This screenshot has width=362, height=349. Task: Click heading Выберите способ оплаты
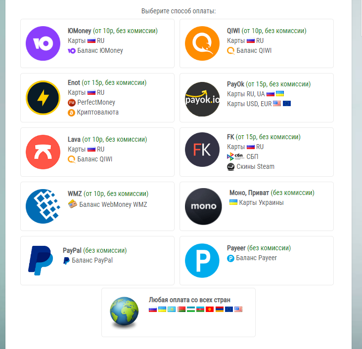point(179,11)
